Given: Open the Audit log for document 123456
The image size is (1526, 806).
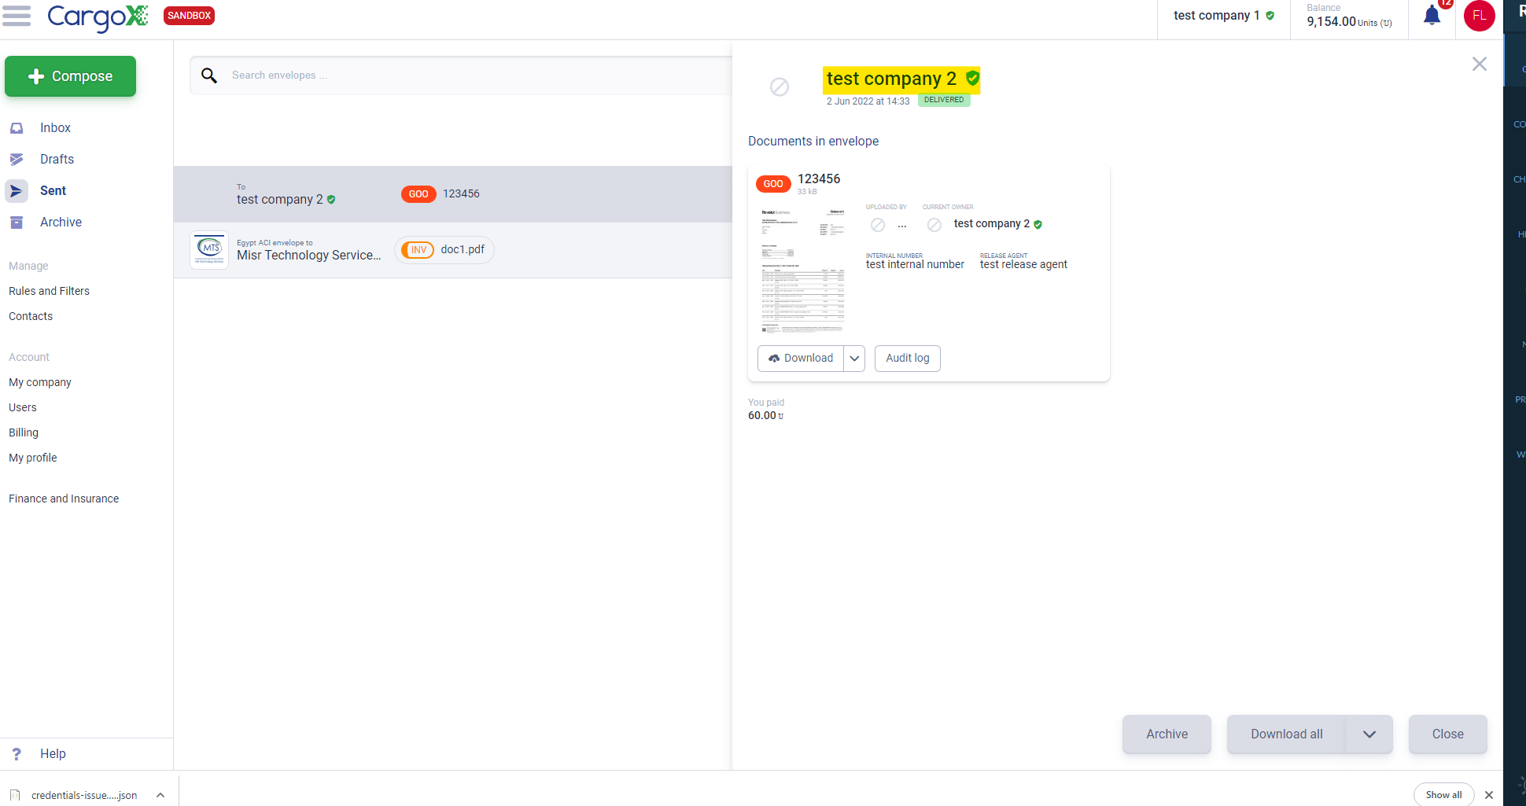Looking at the screenshot, I should [907, 358].
